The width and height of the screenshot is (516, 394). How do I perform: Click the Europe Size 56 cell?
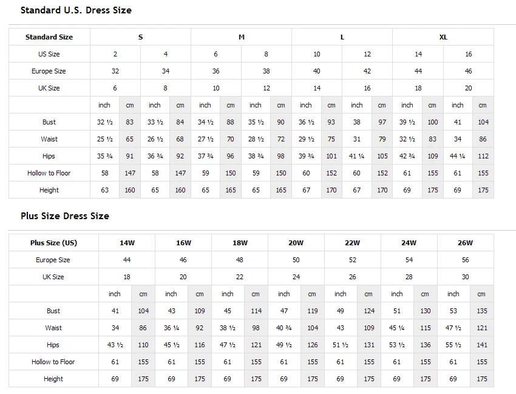click(465, 260)
